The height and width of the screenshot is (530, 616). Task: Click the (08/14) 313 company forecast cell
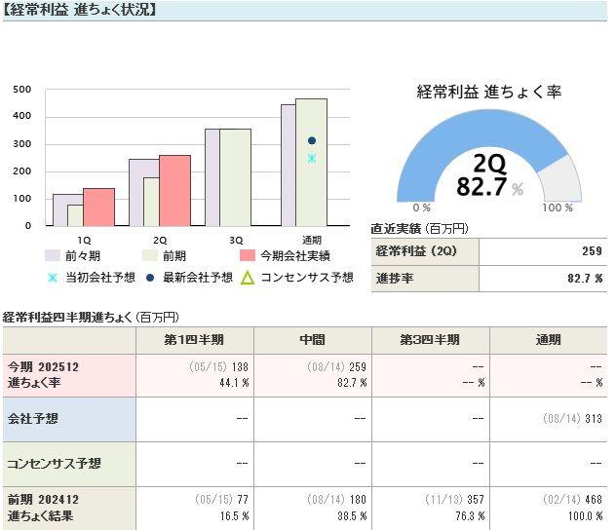[x=548, y=420]
